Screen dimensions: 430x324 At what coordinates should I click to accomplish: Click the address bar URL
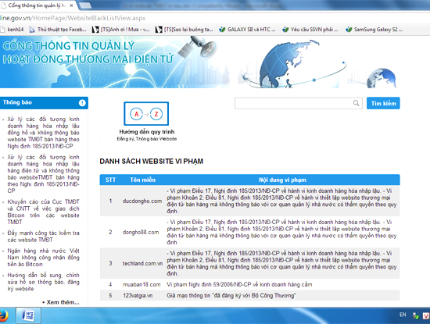click(x=73, y=18)
